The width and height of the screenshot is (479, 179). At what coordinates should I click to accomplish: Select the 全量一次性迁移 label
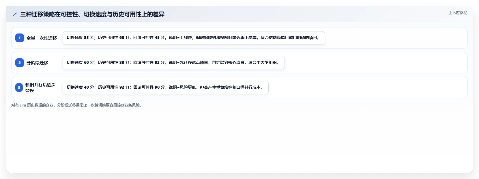point(42,38)
